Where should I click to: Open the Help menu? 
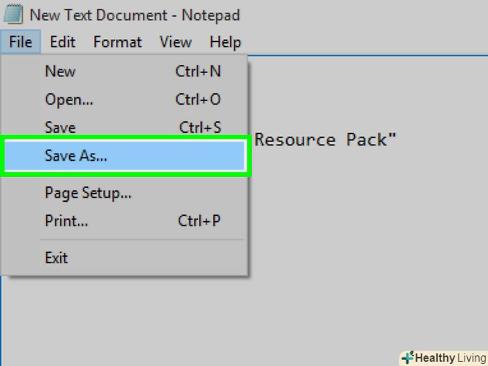pos(225,42)
